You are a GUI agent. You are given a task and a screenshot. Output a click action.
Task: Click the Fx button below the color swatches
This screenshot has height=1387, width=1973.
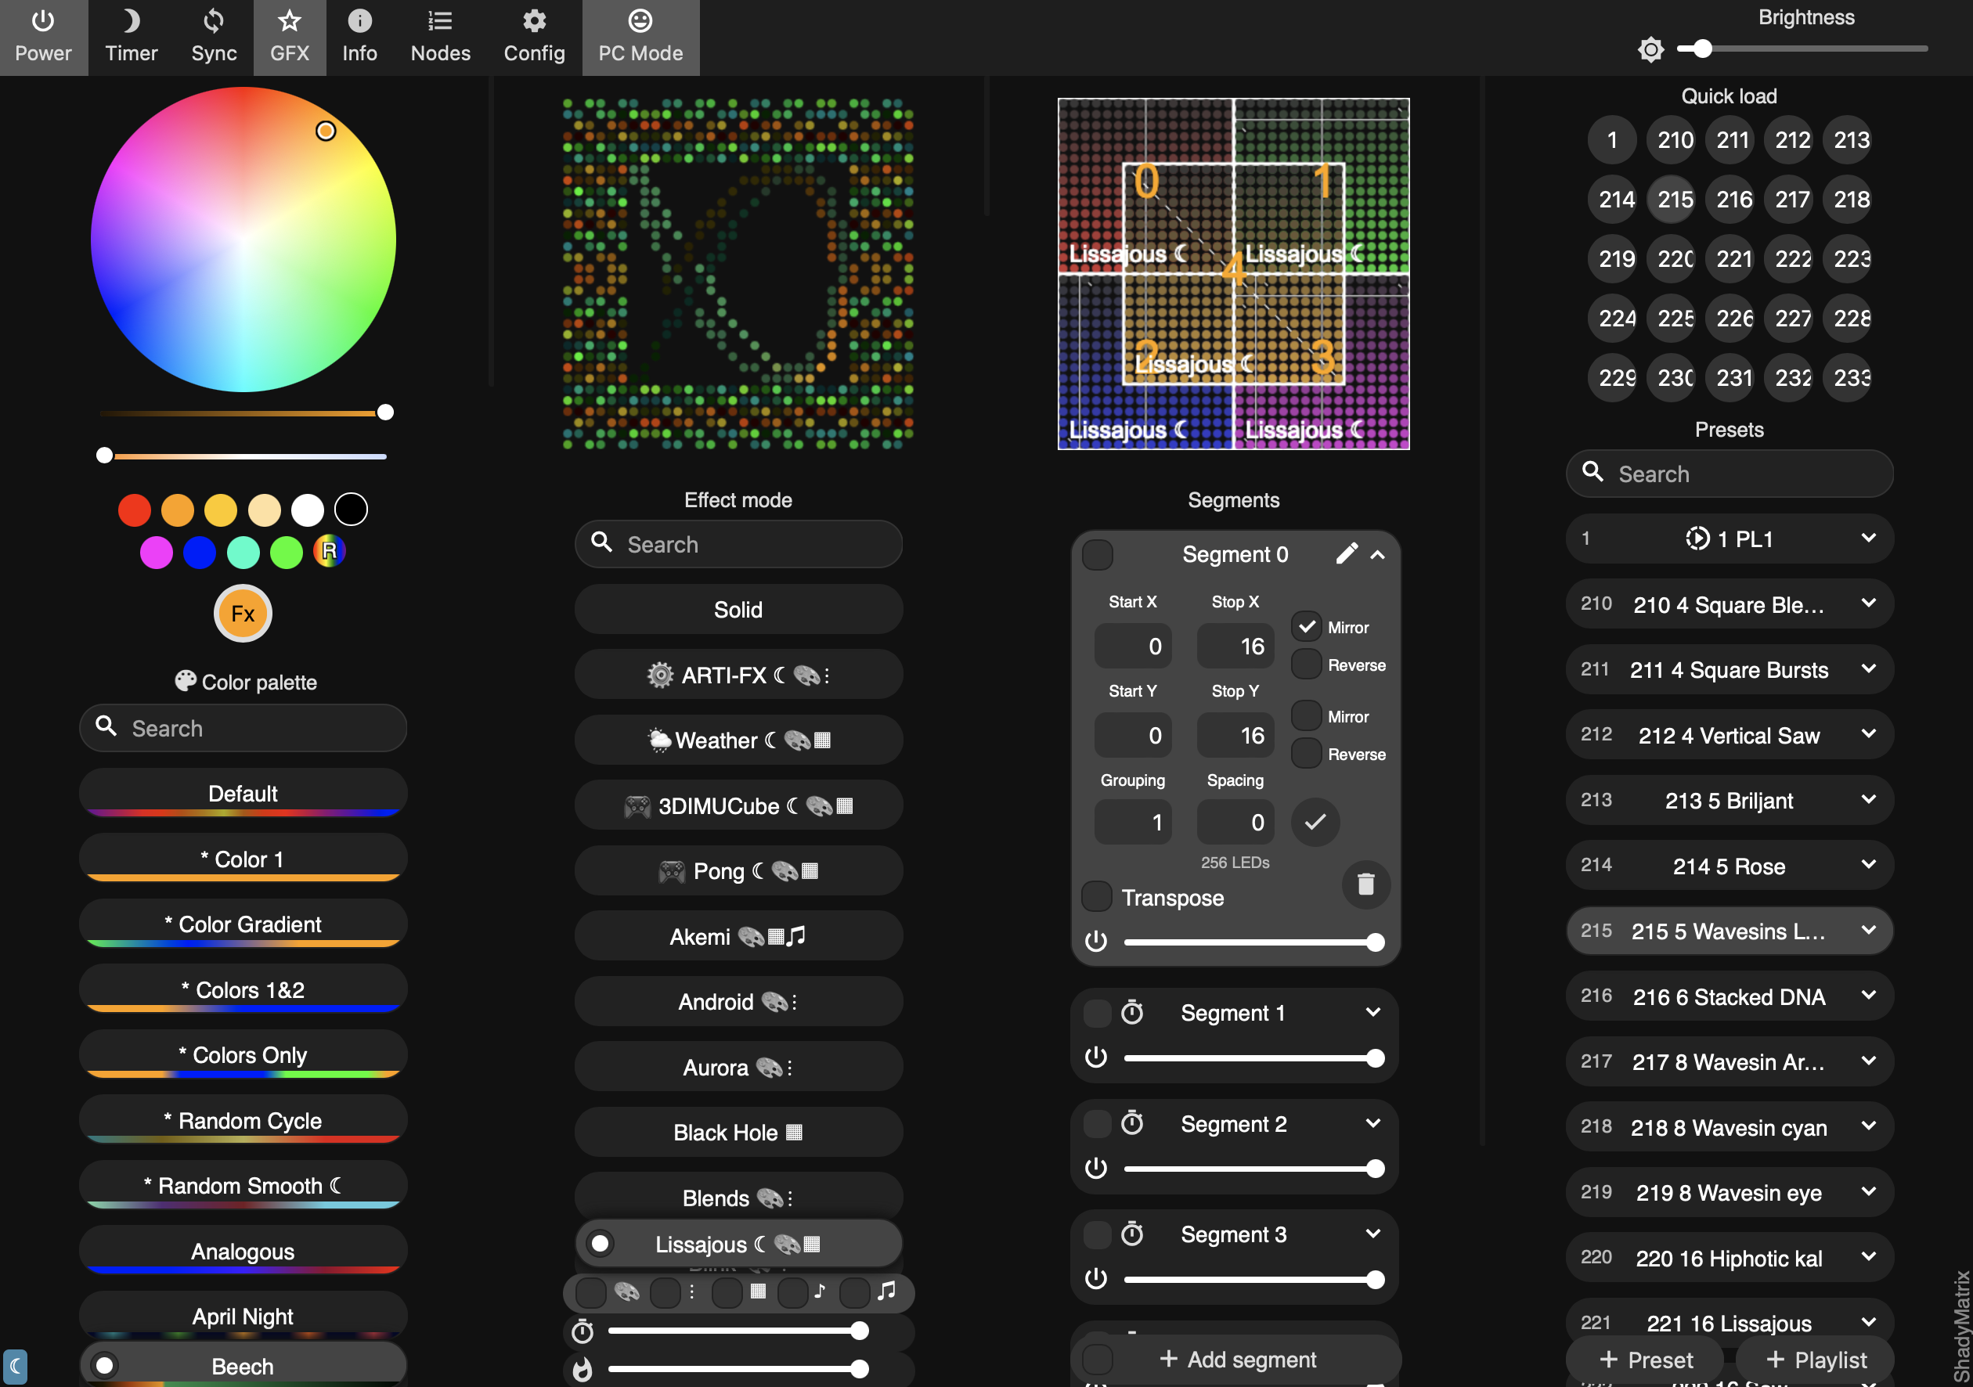pos(243,614)
